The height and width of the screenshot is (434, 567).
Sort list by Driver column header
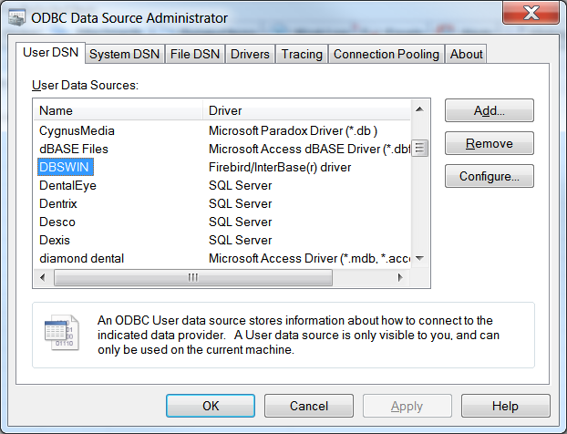click(x=306, y=110)
